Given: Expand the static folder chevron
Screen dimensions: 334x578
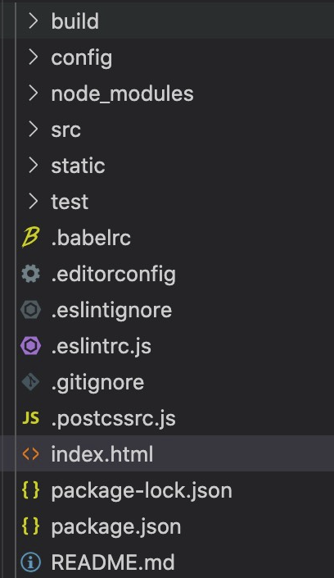Looking at the screenshot, I should [x=34, y=166].
